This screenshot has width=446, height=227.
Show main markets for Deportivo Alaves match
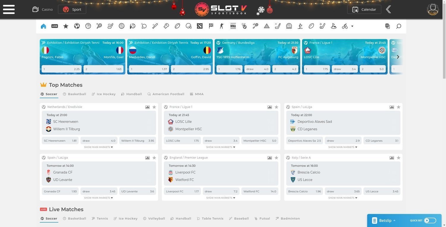click(x=343, y=147)
